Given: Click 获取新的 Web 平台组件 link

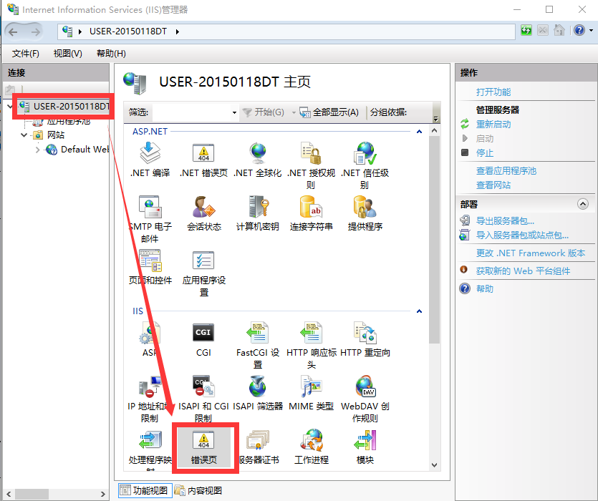Looking at the screenshot, I should (523, 271).
